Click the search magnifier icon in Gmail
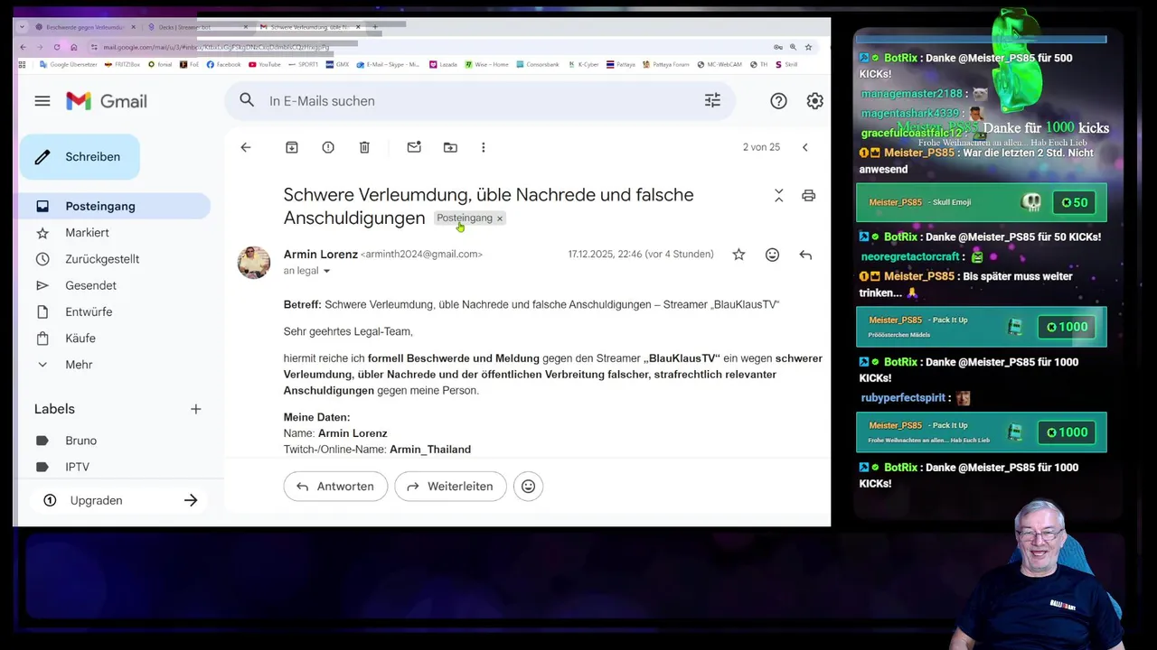The width and height of the screenshot is (1157, 650). [x=247, y=101]
